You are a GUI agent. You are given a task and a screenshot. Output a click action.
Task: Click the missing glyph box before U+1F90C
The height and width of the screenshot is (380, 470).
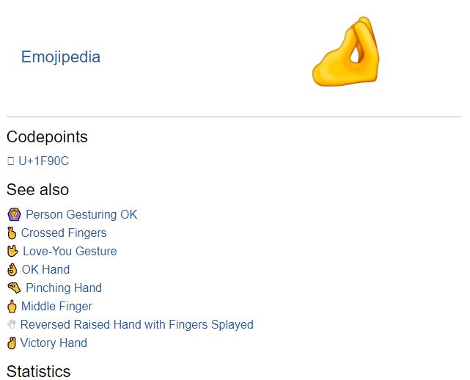[x=10, y=161]
